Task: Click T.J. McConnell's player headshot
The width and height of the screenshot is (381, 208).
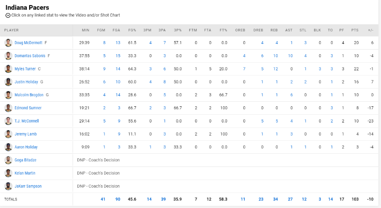Action: click(8, 121)
